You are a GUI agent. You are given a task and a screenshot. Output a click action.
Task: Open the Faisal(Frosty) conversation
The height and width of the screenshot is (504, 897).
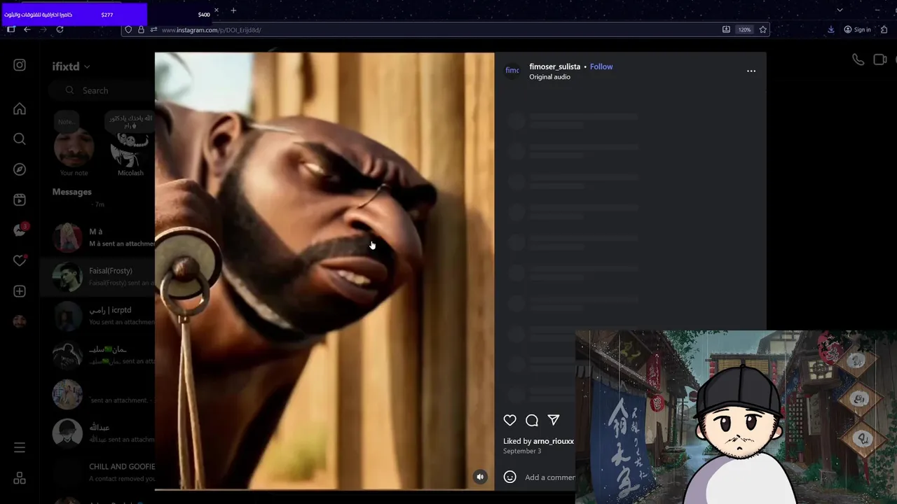pyautogui.click(x=97, y=277)
